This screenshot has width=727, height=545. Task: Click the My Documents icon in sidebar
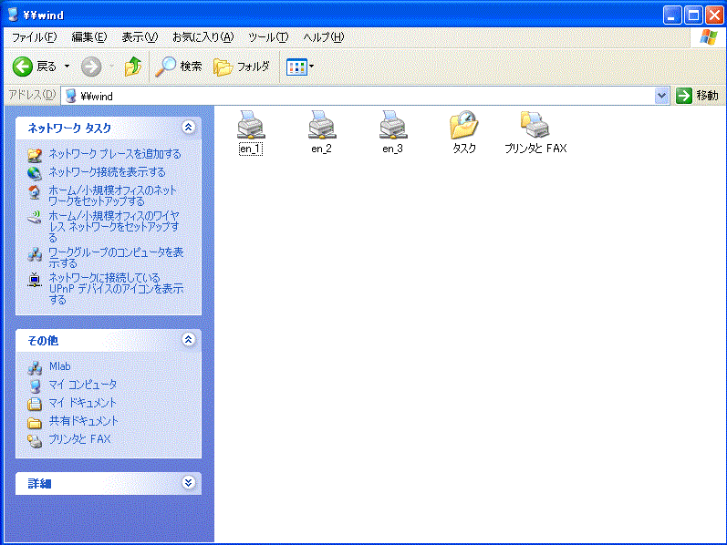35,404
